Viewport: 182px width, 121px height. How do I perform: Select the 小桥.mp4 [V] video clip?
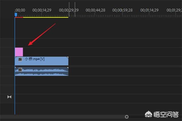(45, 61)
